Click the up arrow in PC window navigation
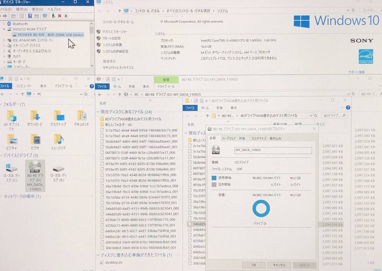The image size is (382, 271). (22, 94)
